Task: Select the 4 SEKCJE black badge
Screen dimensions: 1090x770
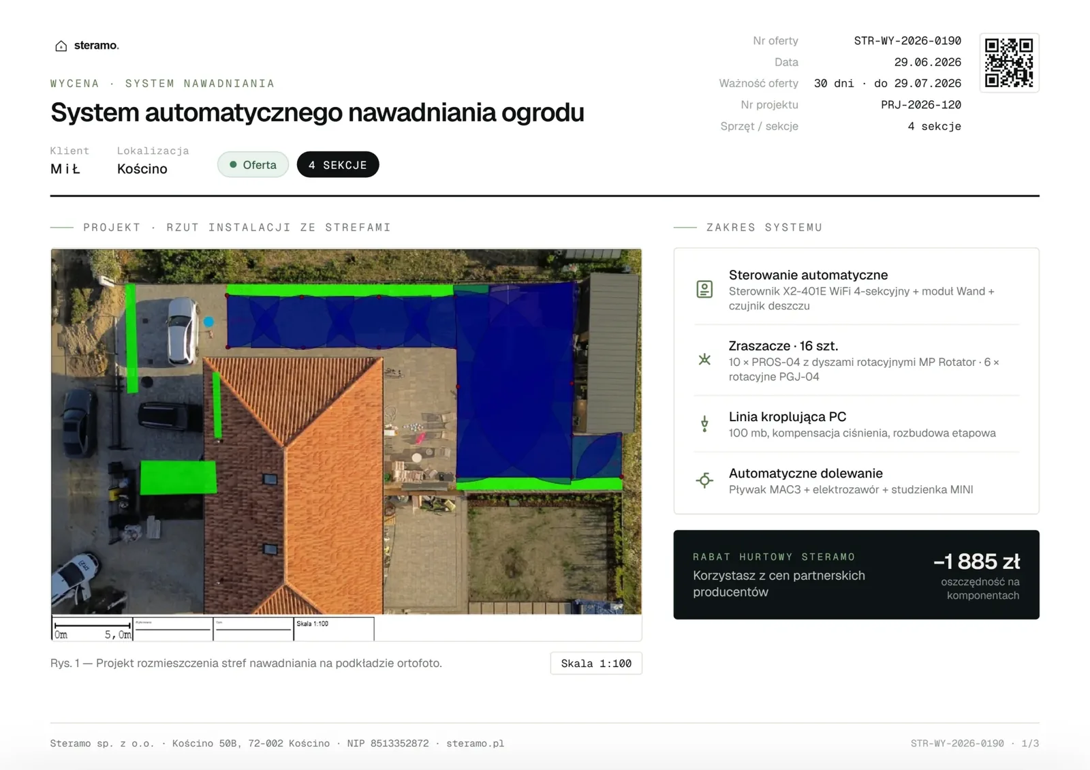Action: coord(338,165)
